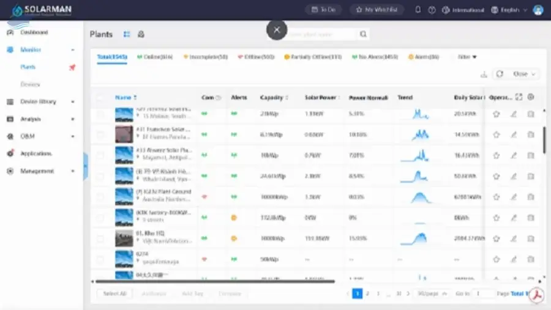Select the Online status tab
551x310 pixels.
coord(155,57)
